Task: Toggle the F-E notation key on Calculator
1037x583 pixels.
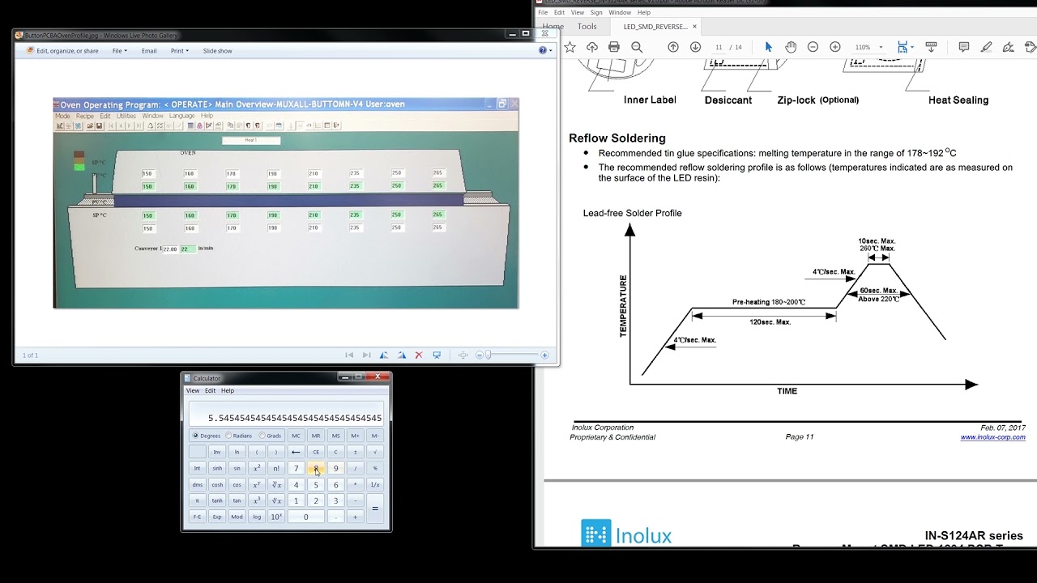Action: [x=197, y=517]
